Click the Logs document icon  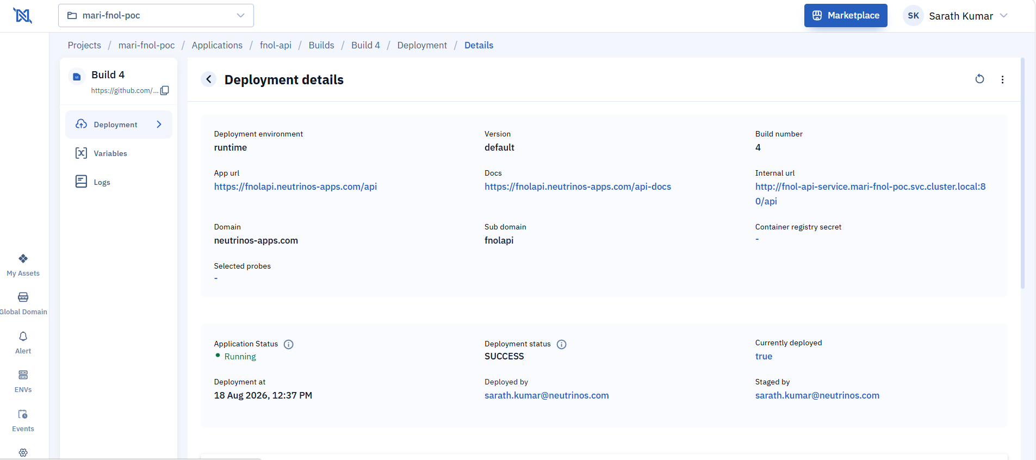[x=81, y=182]
